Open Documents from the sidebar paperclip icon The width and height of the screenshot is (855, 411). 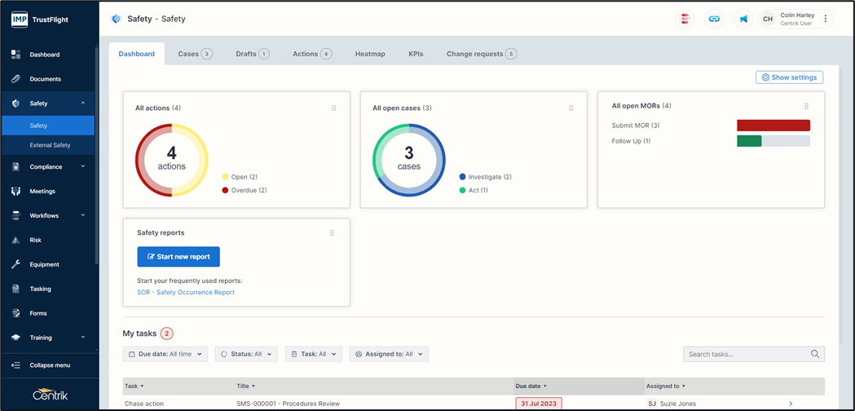click(15, 79)
